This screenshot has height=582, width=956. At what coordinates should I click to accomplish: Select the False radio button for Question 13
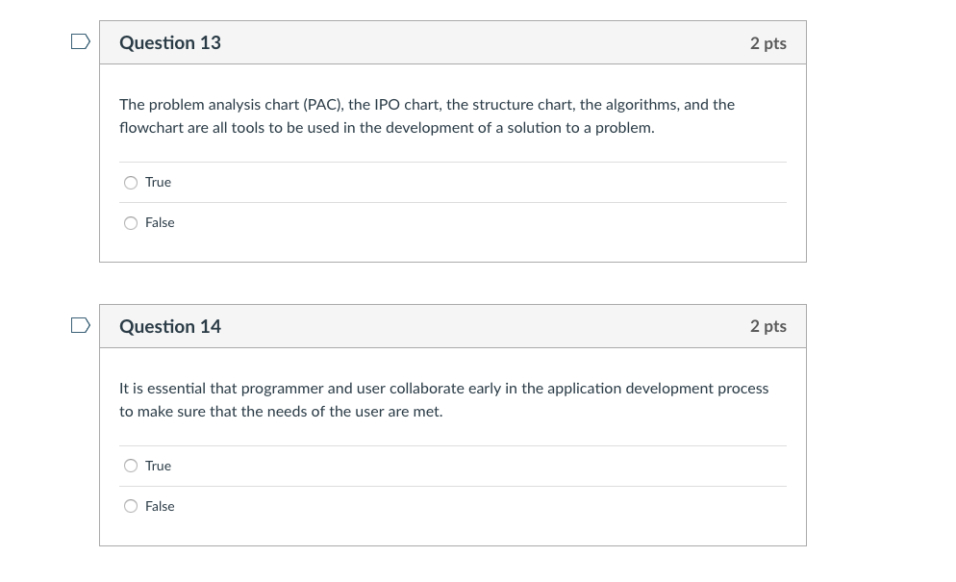[x=130, y=222]
